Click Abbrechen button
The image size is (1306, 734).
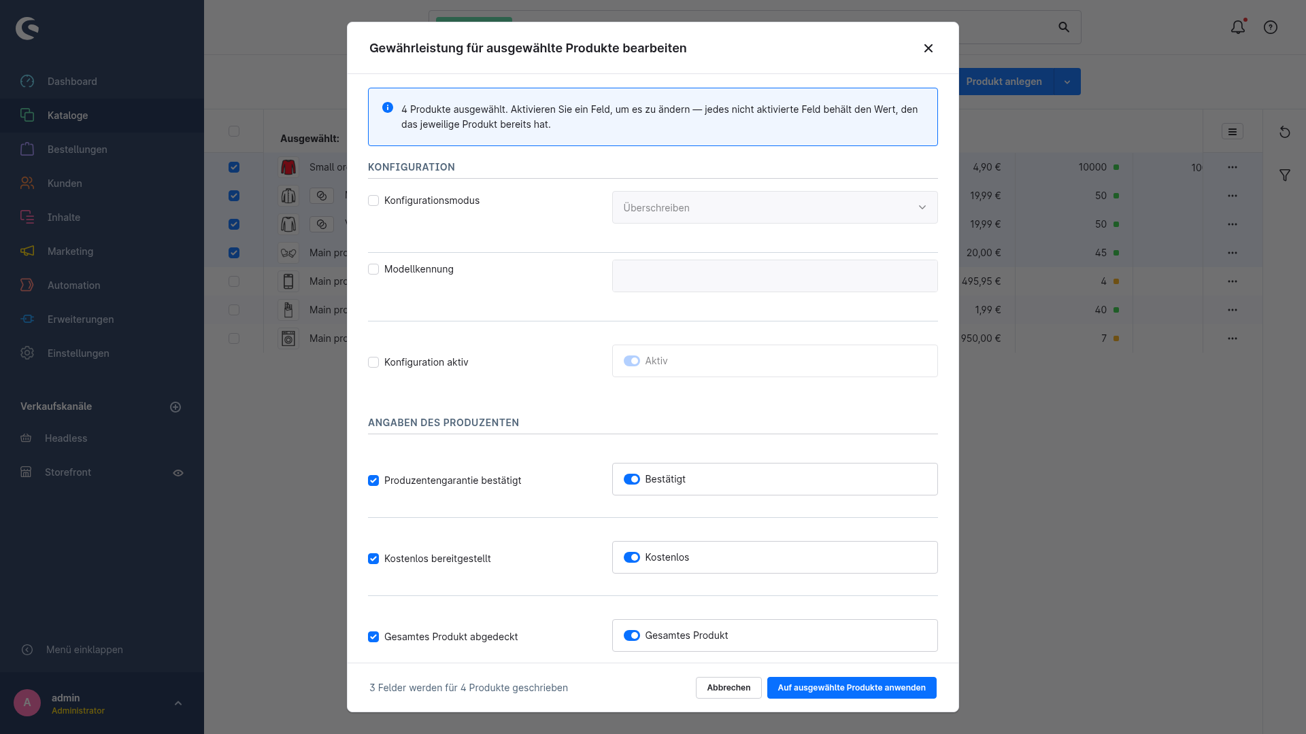729,688
